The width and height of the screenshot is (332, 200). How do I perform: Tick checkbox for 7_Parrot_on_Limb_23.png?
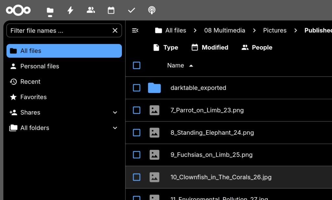tap(137, 110)
